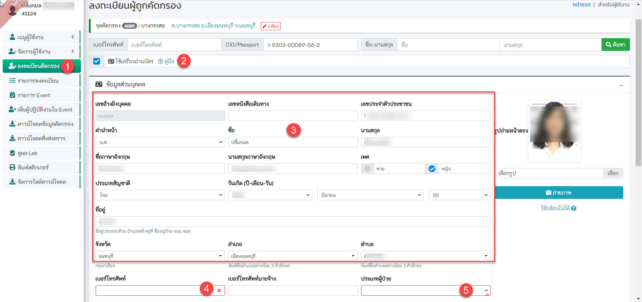Select the ชาย gender radio option

click(x=367, y=169)
